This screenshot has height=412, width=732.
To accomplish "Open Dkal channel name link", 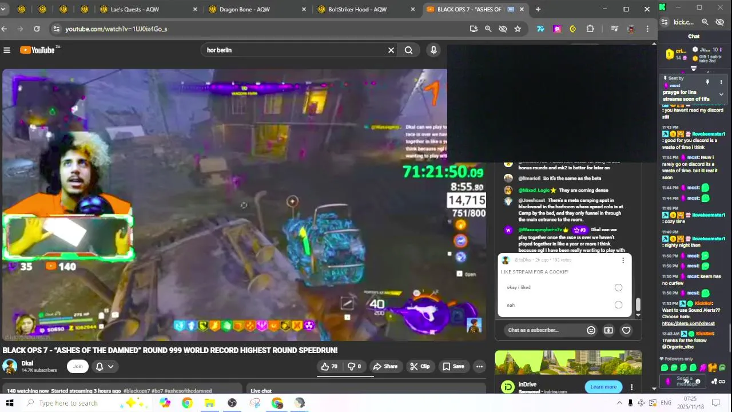I will tap(27, 363).
